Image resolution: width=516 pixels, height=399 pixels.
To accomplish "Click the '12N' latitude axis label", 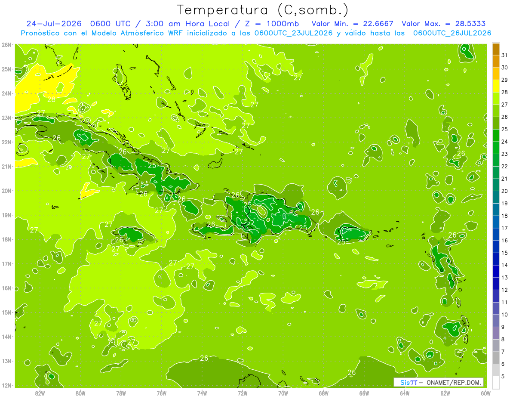I will point(6,385).
